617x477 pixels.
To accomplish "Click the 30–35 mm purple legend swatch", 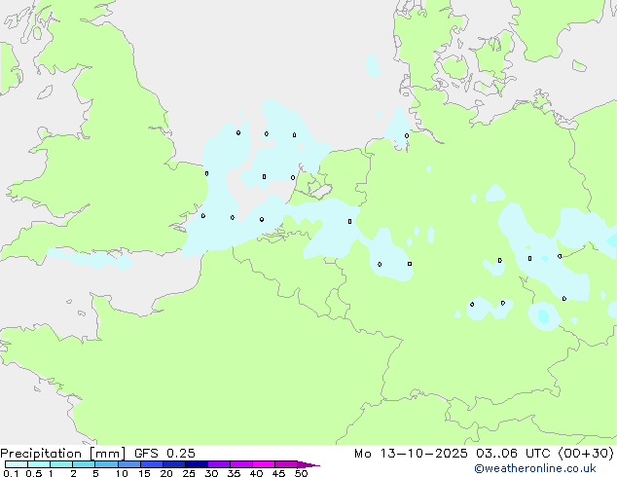I will [x=219, y=464].
